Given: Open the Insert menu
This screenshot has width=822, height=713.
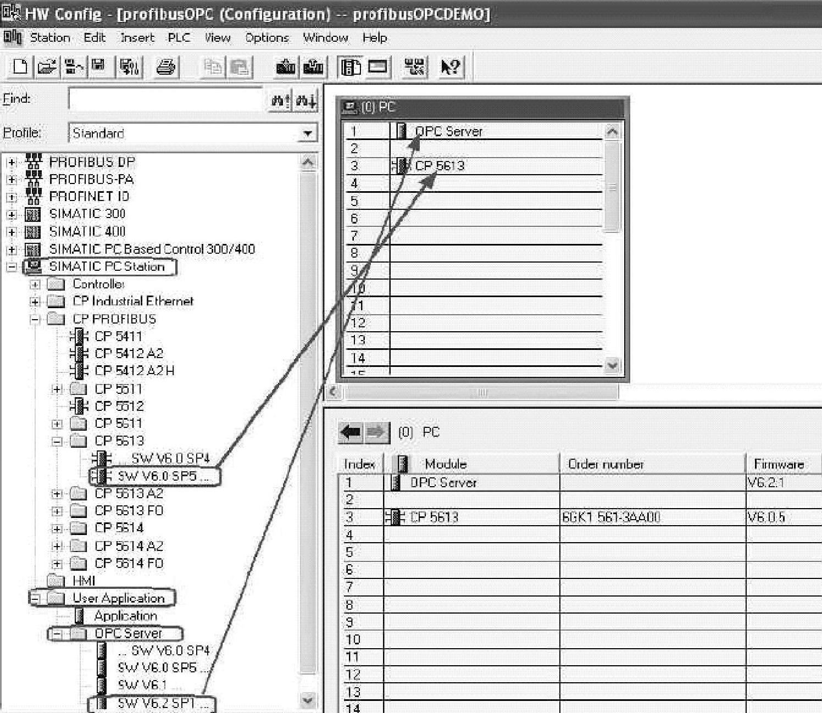Looking at the screenshot, I should click(137, 37).
